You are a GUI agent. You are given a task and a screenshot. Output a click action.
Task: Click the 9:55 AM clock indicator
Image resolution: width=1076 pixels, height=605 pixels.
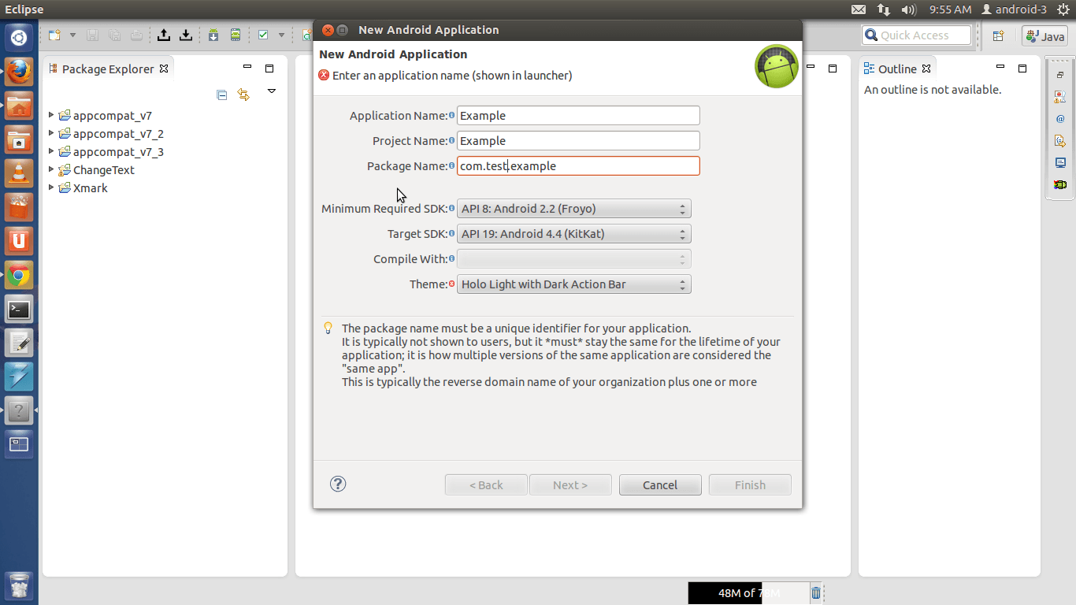point(950,9)
